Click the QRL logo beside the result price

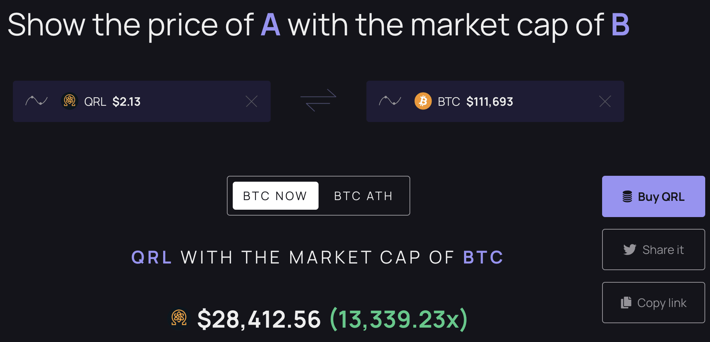(179, 318)
